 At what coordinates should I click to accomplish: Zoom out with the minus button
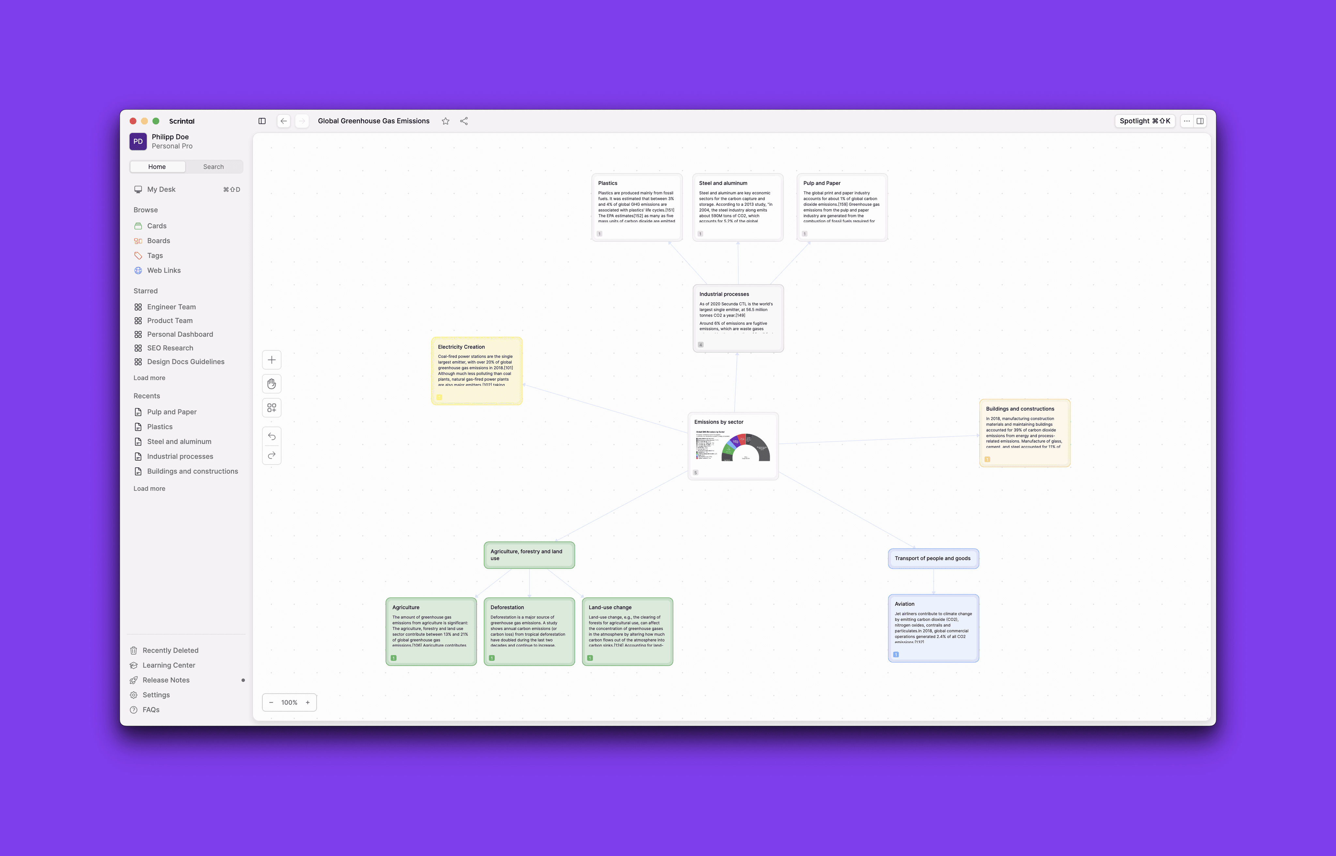(x=271, y=702)
